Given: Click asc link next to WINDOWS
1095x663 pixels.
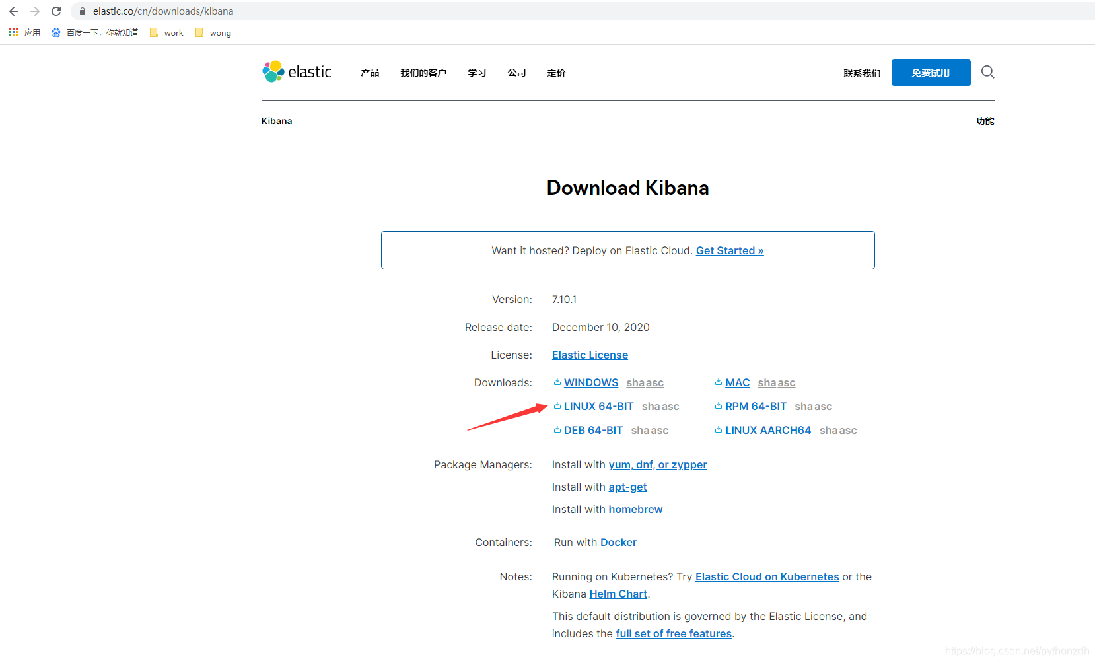Looking at the screenshot, I should 654,382.
